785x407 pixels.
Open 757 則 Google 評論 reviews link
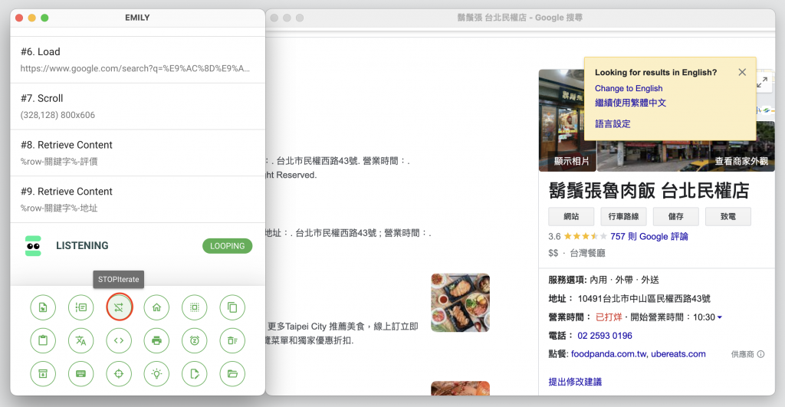(649, 236)
